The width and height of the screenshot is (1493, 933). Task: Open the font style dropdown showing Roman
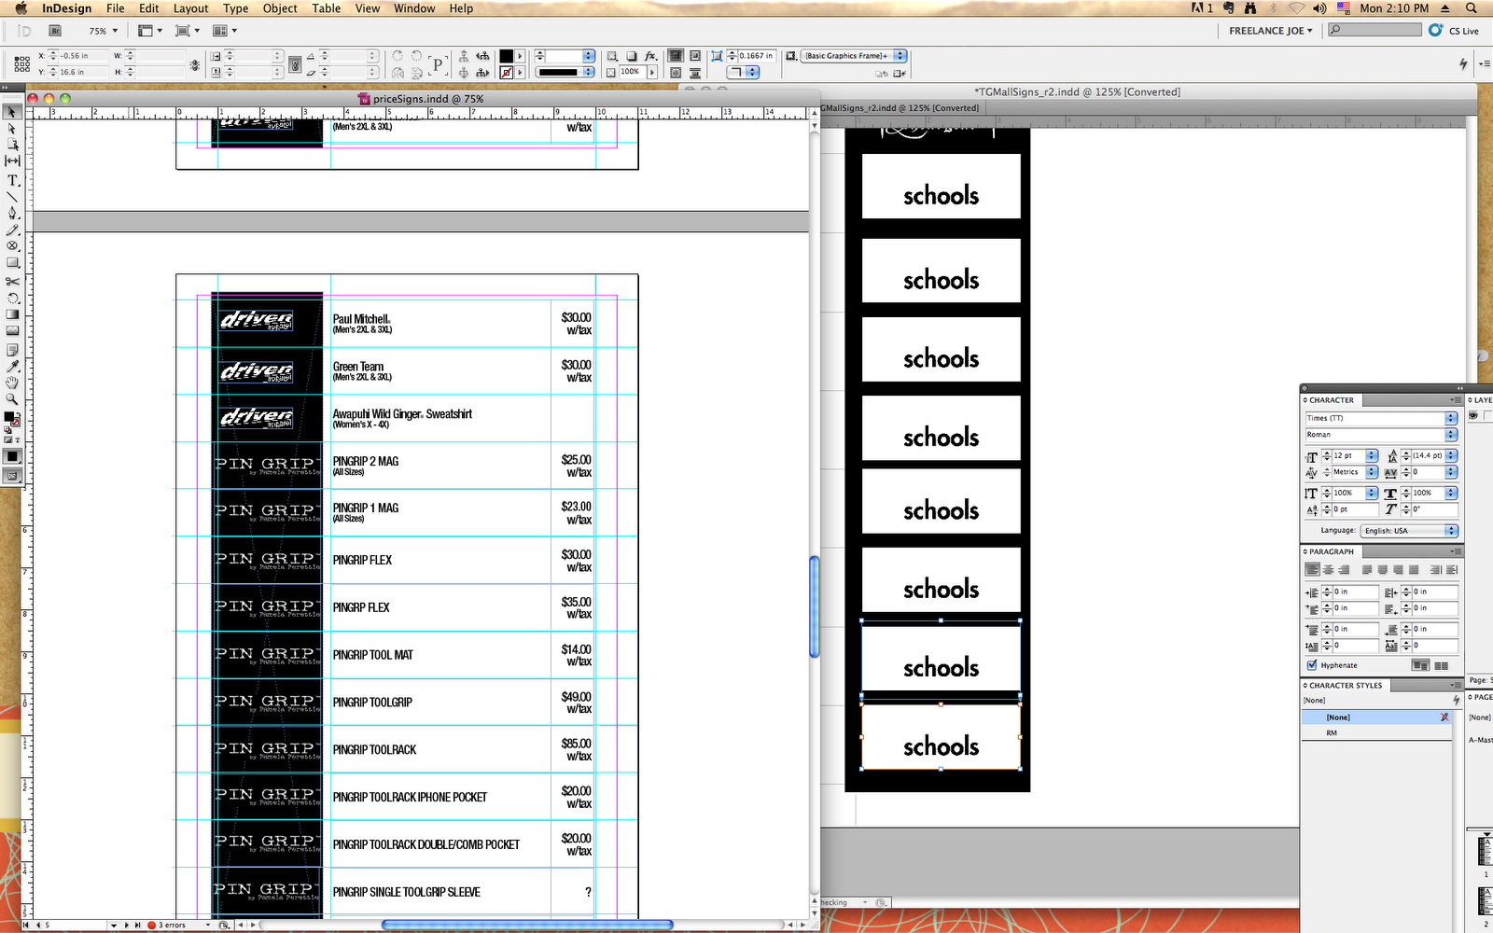(x=1451, y=435)
